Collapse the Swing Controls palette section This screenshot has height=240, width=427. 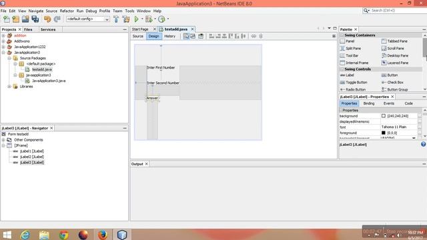point(342,69)
